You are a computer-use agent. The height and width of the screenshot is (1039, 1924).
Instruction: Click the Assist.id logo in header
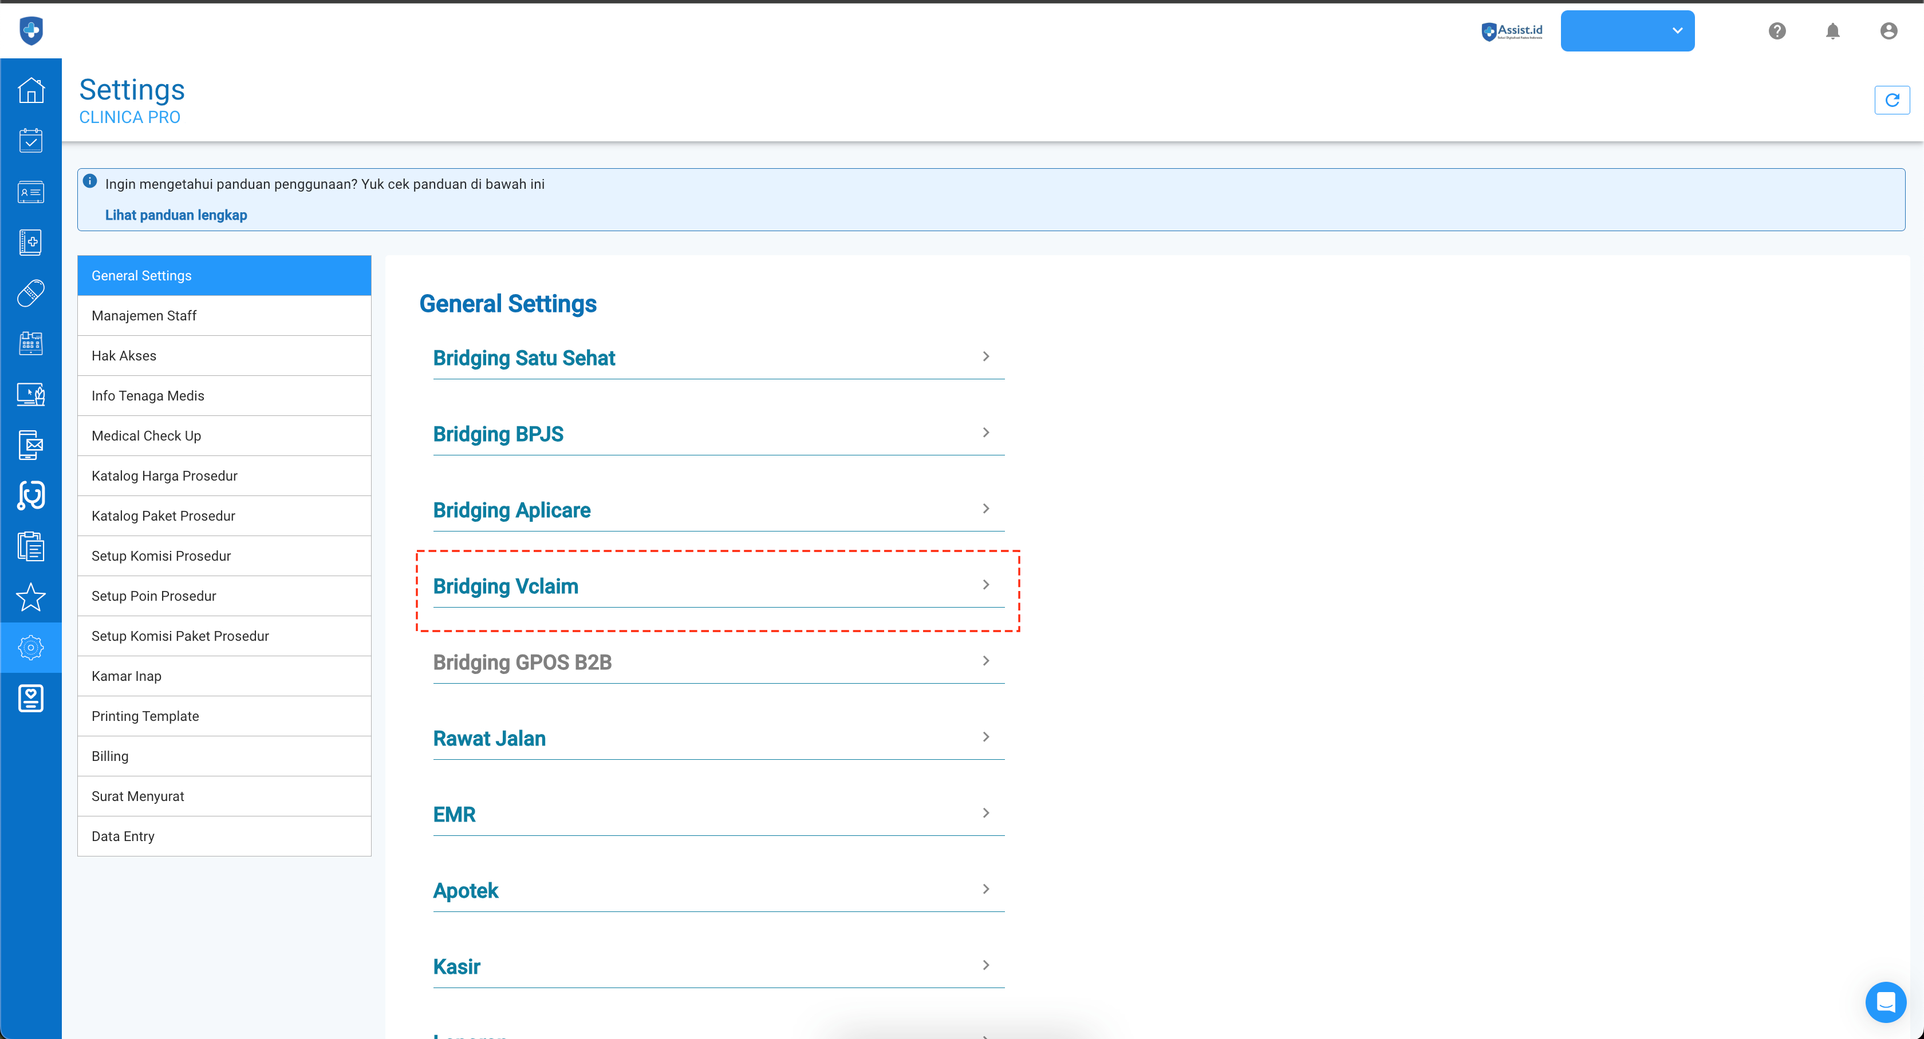tap(1512, 30)
